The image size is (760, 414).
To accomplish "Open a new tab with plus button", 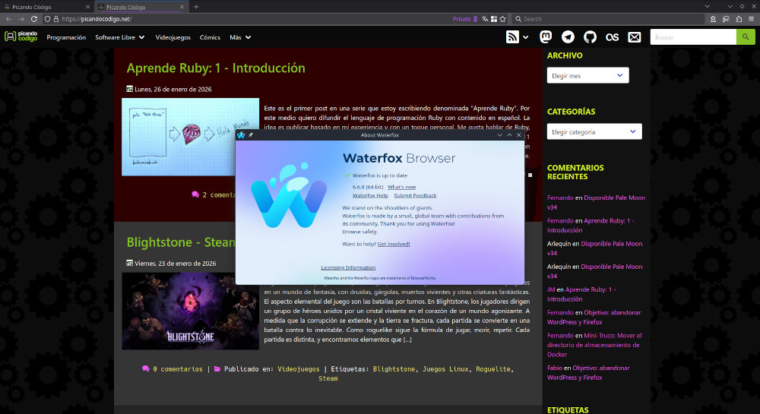I will [196, 7].
